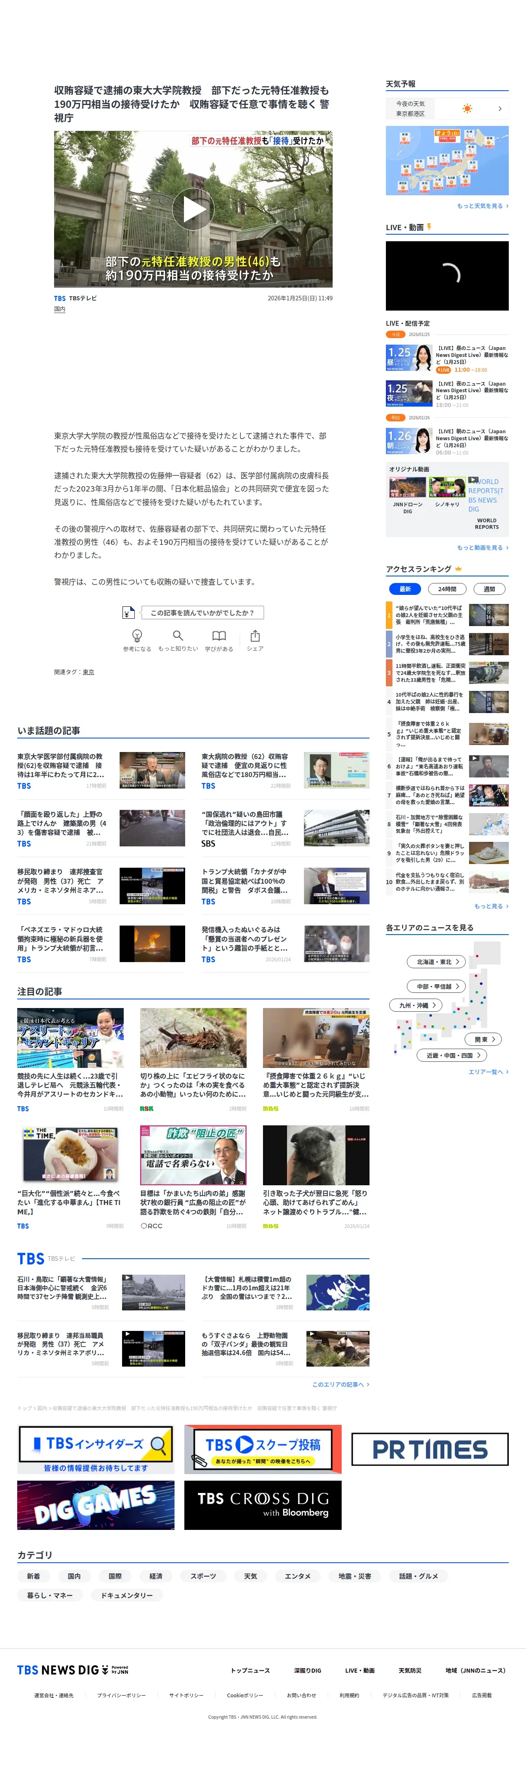
Task: Open the 新着 category
Action: (x=33, y=1576)
